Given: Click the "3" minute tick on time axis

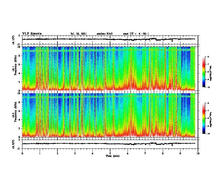Looking at the screenshot, I should point(75,153).
